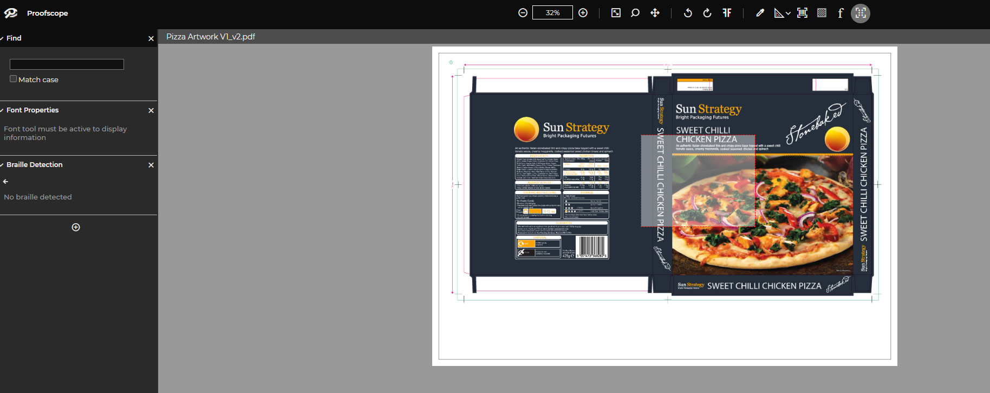Enable the Match case checkbox
Image resolution: width=990 pixels, height=393 pixels.
click(14, 79)
